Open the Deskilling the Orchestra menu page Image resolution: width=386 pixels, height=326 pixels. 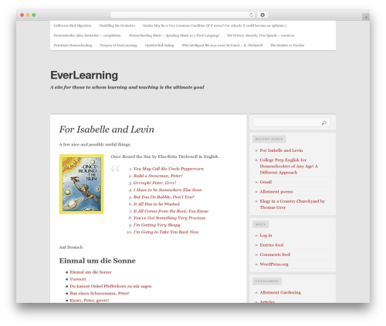[117, 25]
